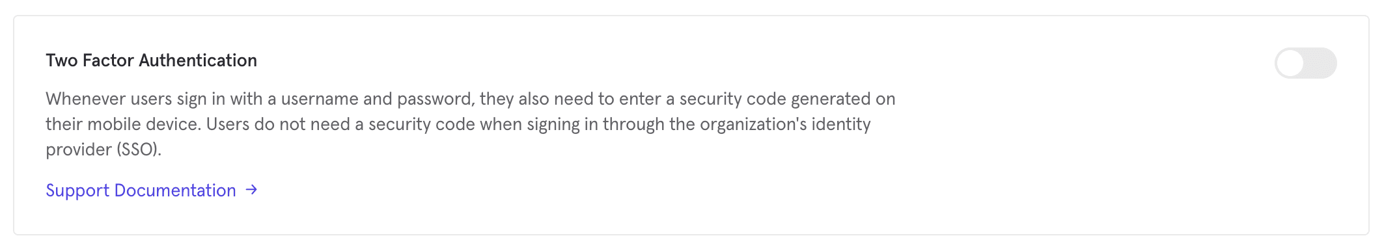The width and height of the screenshot is (1384, 251).
Task: Click empty card space between description and toggle
Action: 1081,124
